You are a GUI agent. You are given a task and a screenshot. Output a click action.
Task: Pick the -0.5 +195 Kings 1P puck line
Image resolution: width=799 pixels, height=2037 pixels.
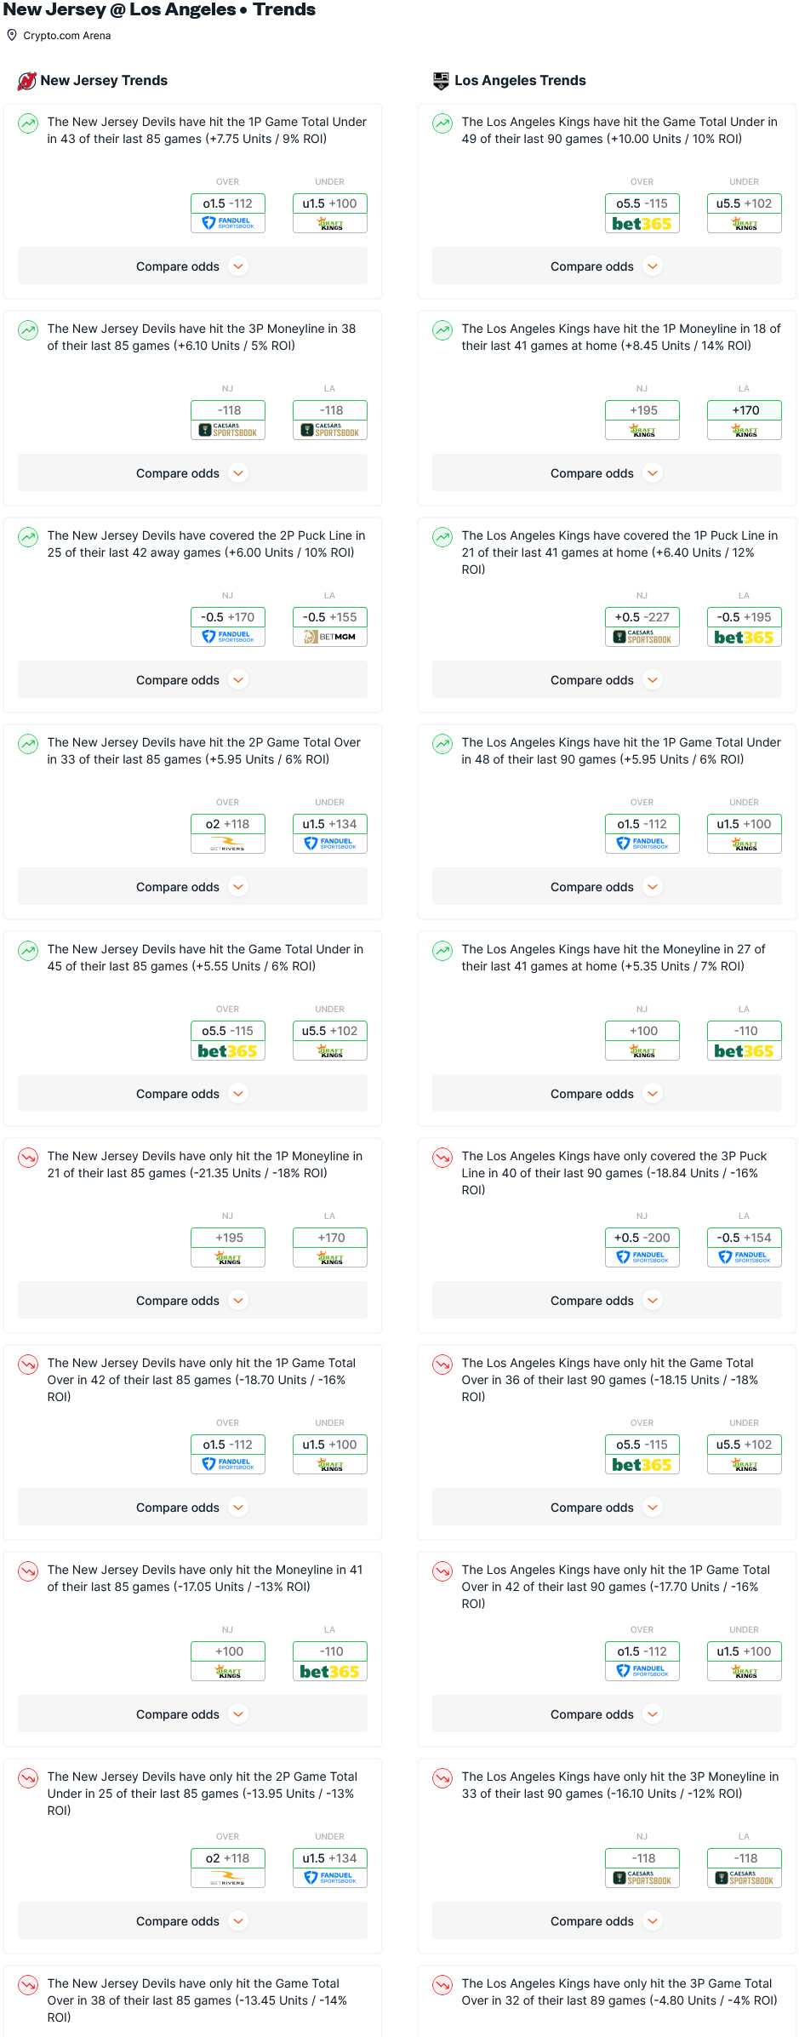click(744, 617)
